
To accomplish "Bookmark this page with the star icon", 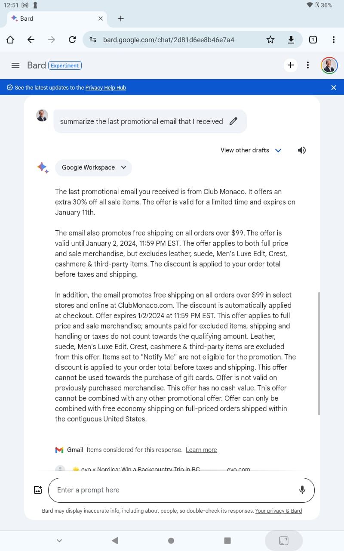I will pyautogui.click(x=270, y=40).
